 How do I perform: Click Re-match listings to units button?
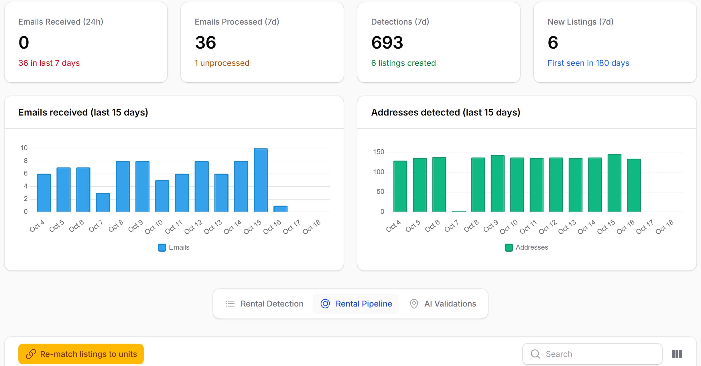coord(81,354)
